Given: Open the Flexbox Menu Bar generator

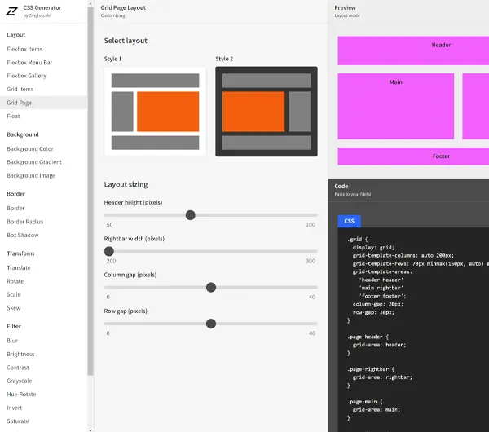Looking at the screenshot, I should point(29,63).
